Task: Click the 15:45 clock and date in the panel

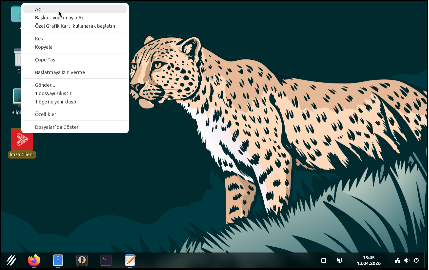Action: 369,260
